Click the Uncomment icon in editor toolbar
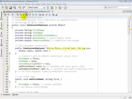Screen dimensions: 132x99 [56, 15]
